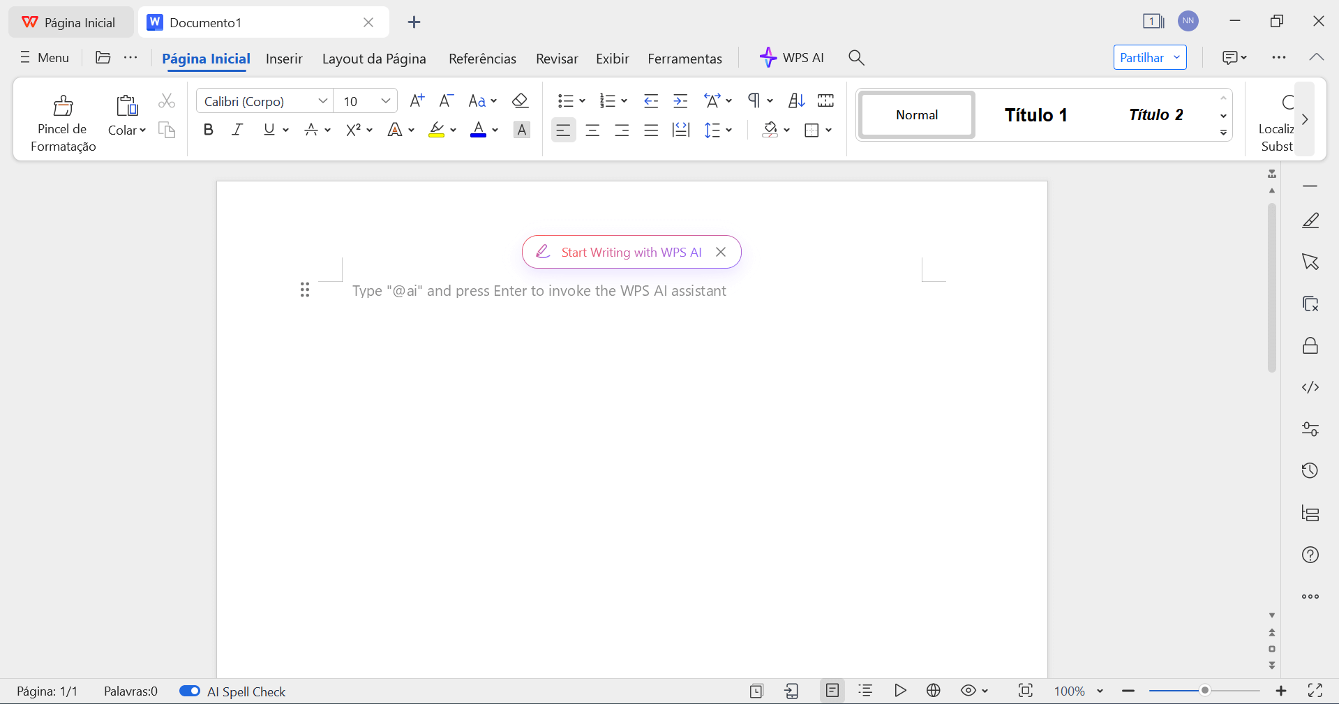Viewport: 1339px width, 704px height.
Task: Toggle AI Spell Check switch
Action: click(x=190, y=691)
